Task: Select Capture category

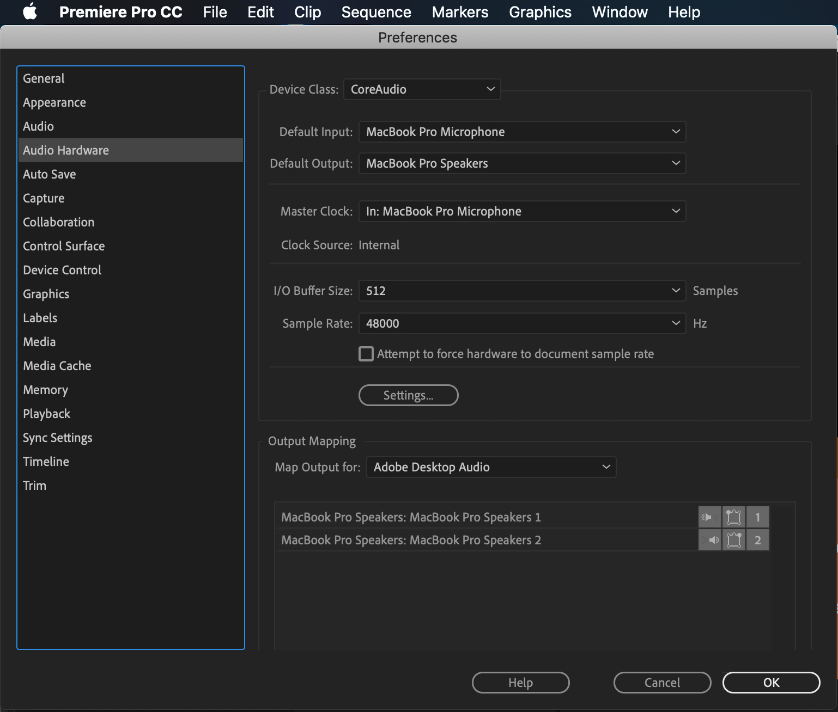Action: (x=131, y=198)
